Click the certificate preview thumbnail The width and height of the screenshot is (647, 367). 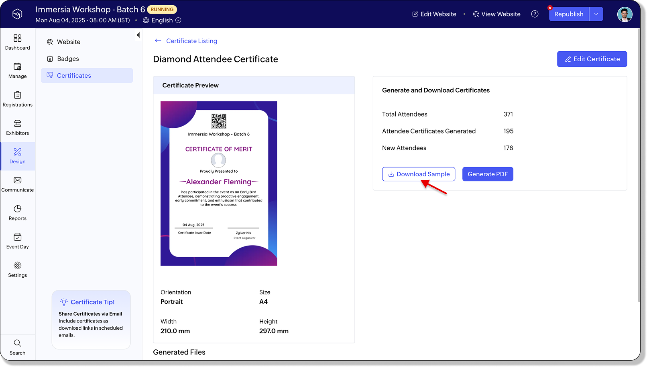pyautogui.click(x=219, y=183)
